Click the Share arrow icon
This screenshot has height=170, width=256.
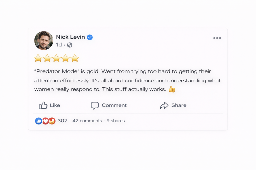(164, 105)
